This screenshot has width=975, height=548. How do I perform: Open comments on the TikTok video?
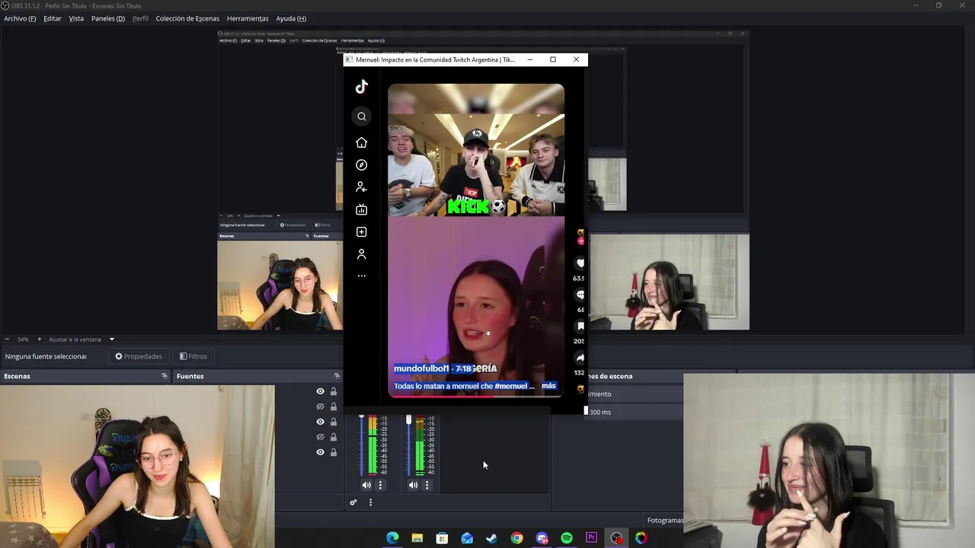point(580,295)
